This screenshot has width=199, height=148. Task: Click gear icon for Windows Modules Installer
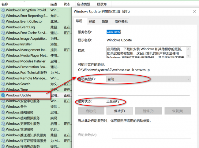coord(3,61)
